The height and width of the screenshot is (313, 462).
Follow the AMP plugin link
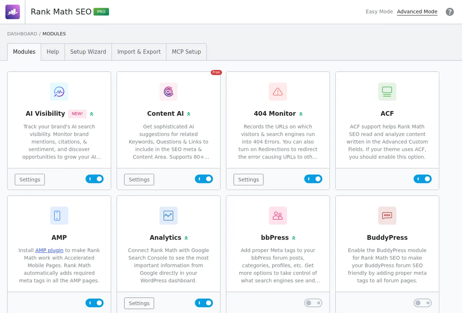49,250
